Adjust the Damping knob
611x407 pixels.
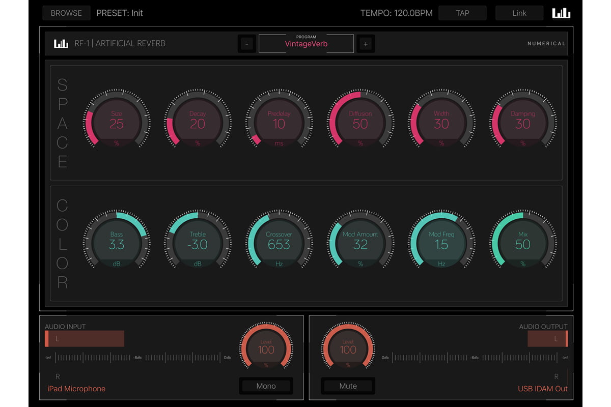tap(523, 120)
